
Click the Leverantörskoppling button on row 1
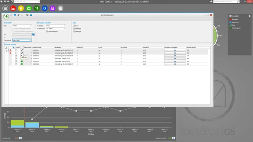click(175, 50)
